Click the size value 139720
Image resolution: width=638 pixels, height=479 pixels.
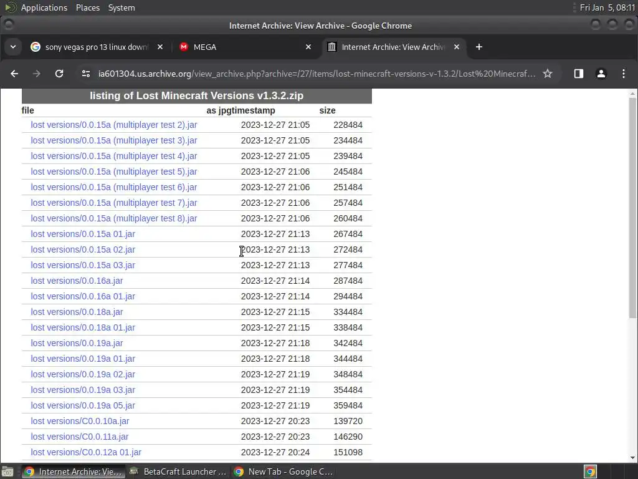[x=348, y=421]
